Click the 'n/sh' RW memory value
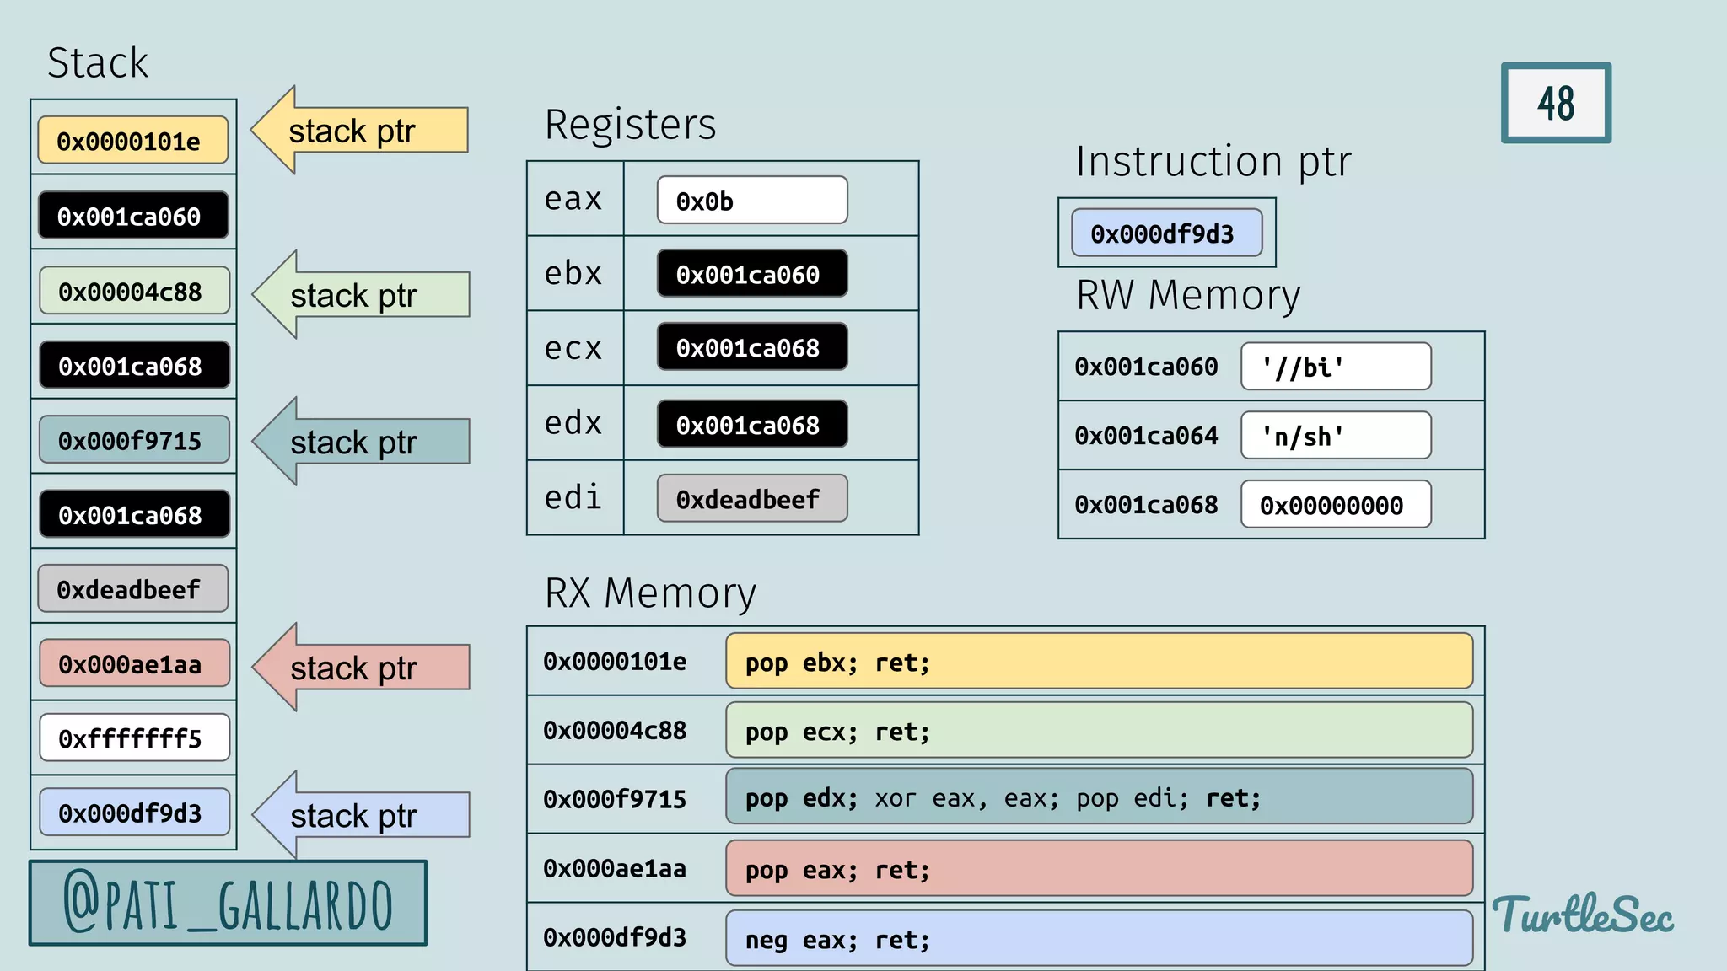The width and height of the screenshot is (1727, 971). tap(1335, 436)
